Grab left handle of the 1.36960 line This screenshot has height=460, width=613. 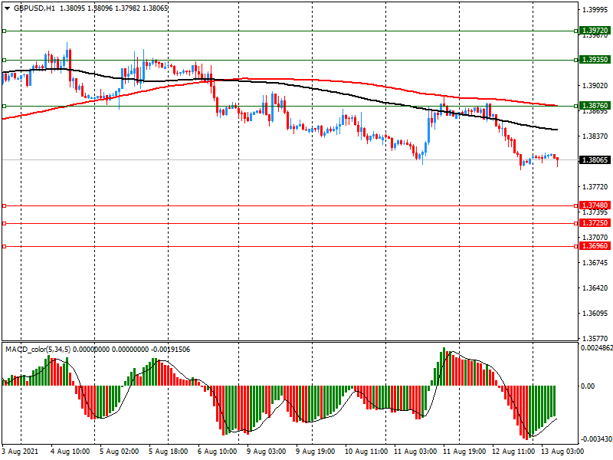click(x=5, y=246)
